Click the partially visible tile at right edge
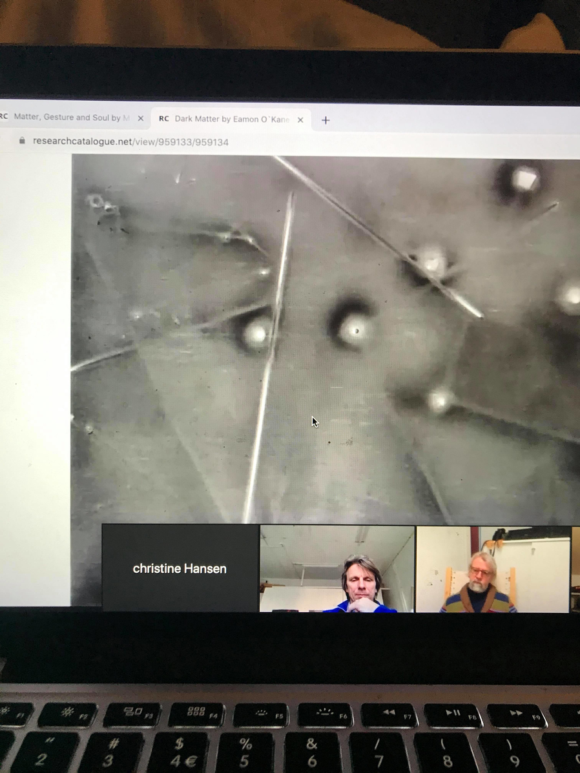This screenshot has width=580, height=773. (575, 570)
